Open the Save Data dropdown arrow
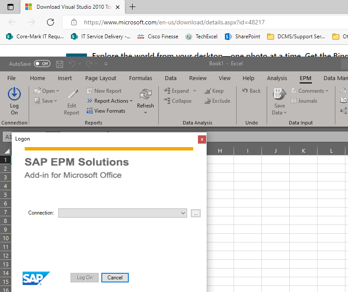This screenshot has height=292, width=348. 285,113
